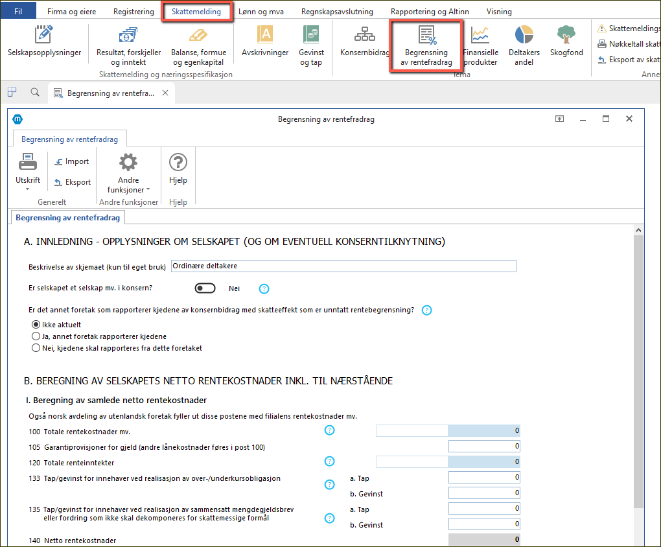Open Skogfond
Image resolution: width=661 pixels, height=547 pixels.
coord(566,41)
